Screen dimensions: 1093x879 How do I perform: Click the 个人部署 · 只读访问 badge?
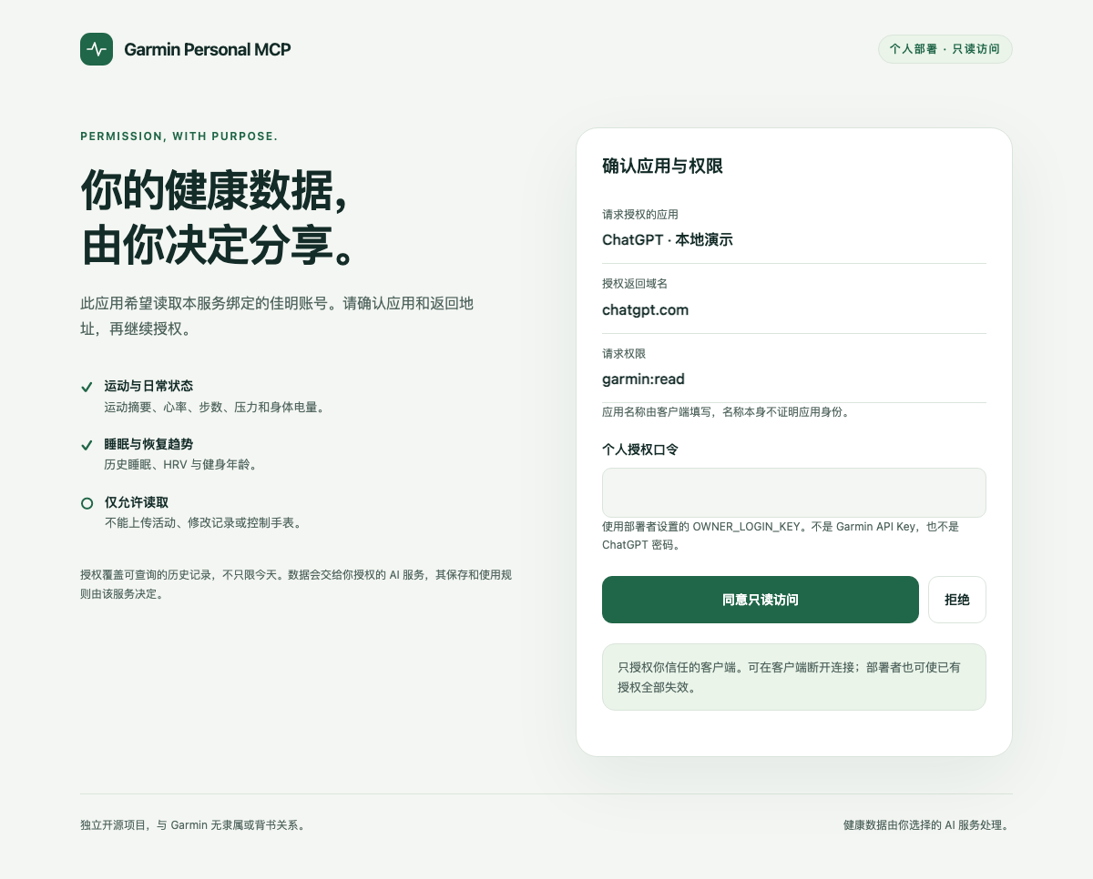pyautogui.click(x=945, y=49)
